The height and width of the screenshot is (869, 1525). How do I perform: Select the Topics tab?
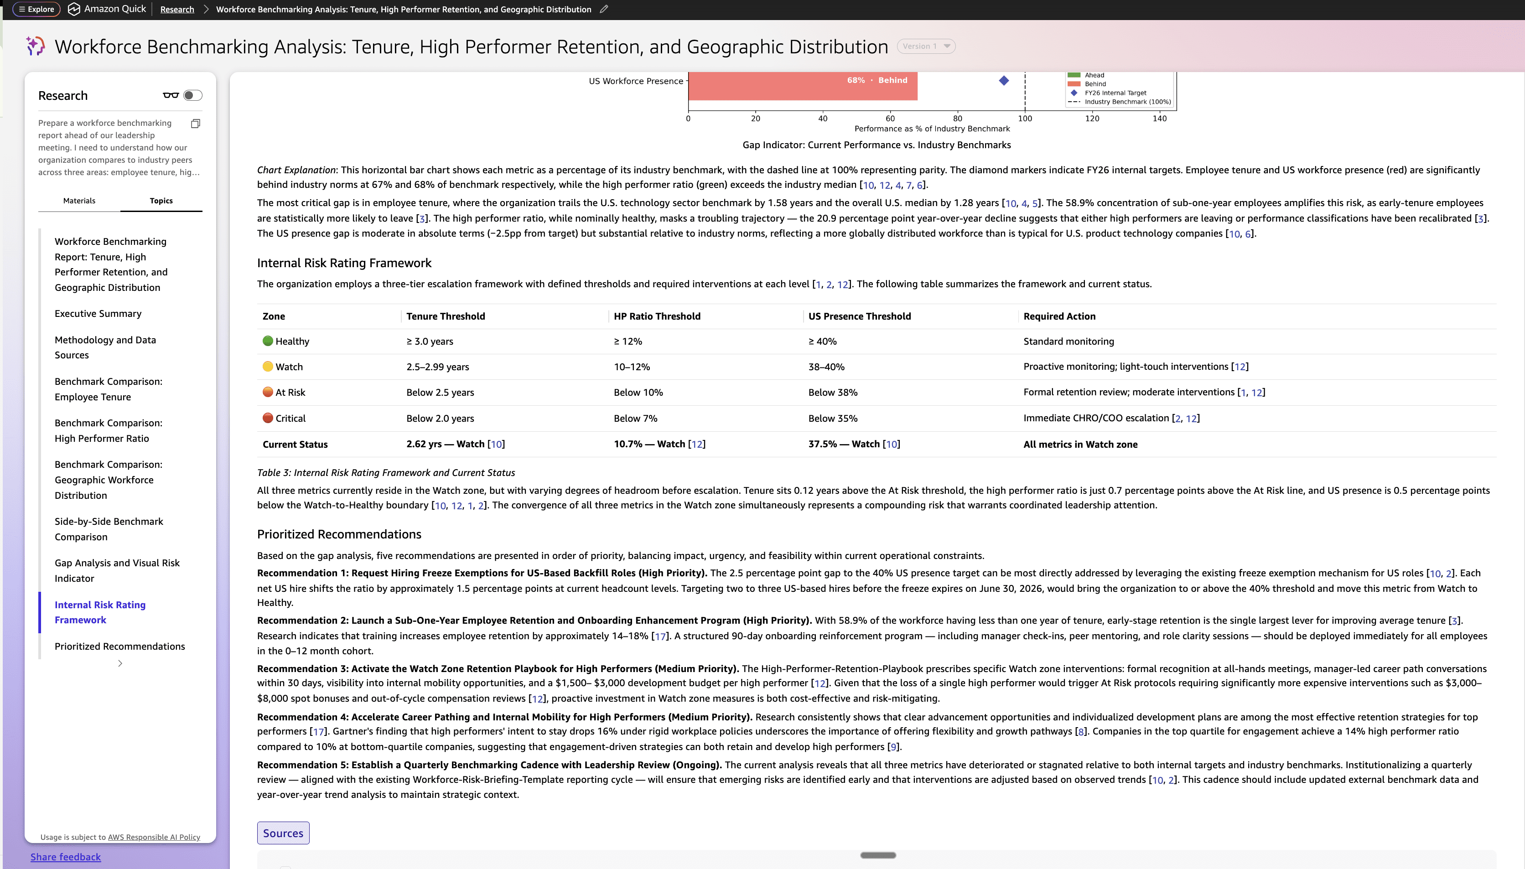point(161,201)
